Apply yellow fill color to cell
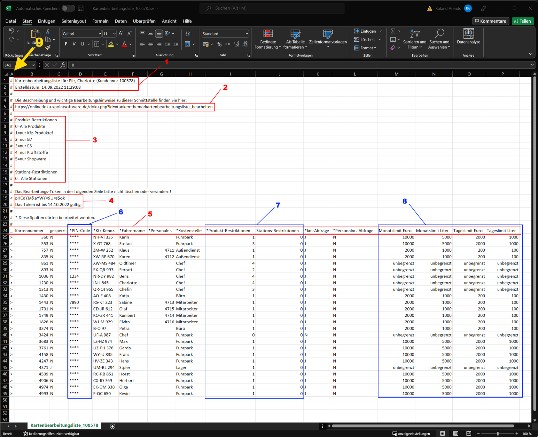 (x=111, y=44)
